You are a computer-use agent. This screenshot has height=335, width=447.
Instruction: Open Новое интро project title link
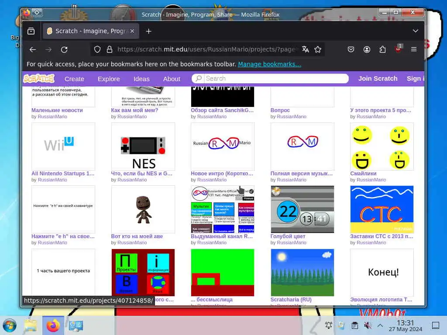coord(222,174)
